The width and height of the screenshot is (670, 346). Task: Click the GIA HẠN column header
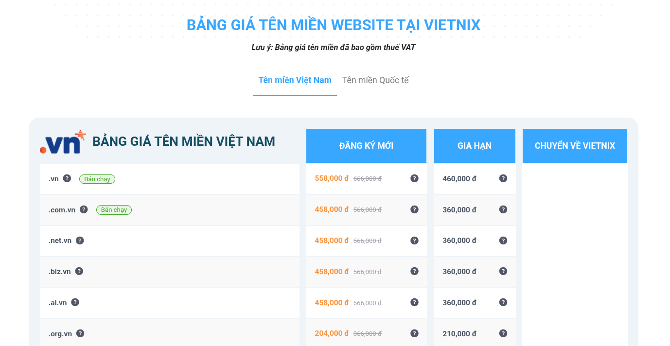[475, 146]
